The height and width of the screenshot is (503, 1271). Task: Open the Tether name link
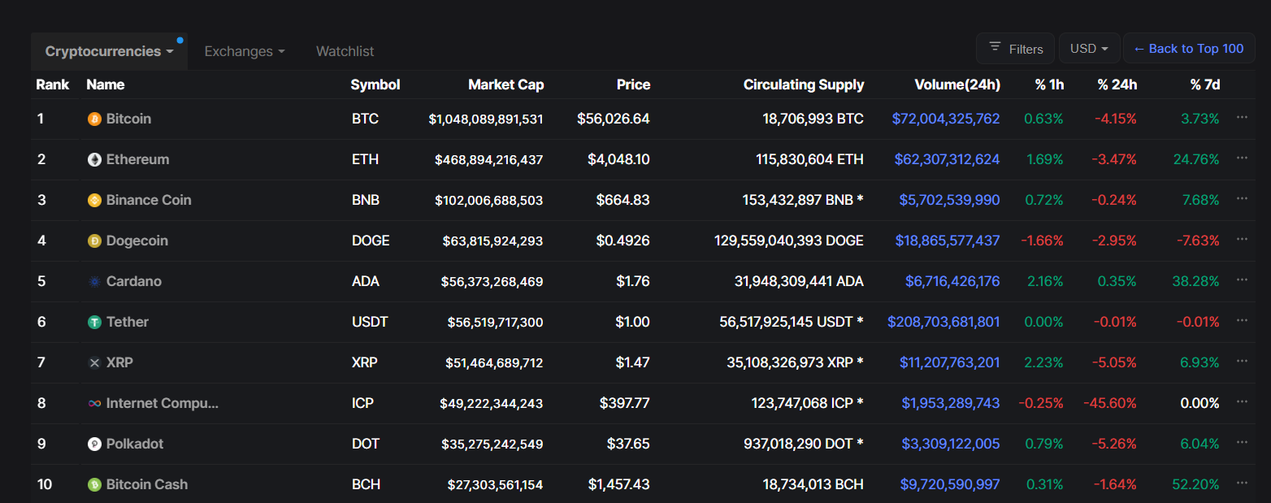point(128,322)
